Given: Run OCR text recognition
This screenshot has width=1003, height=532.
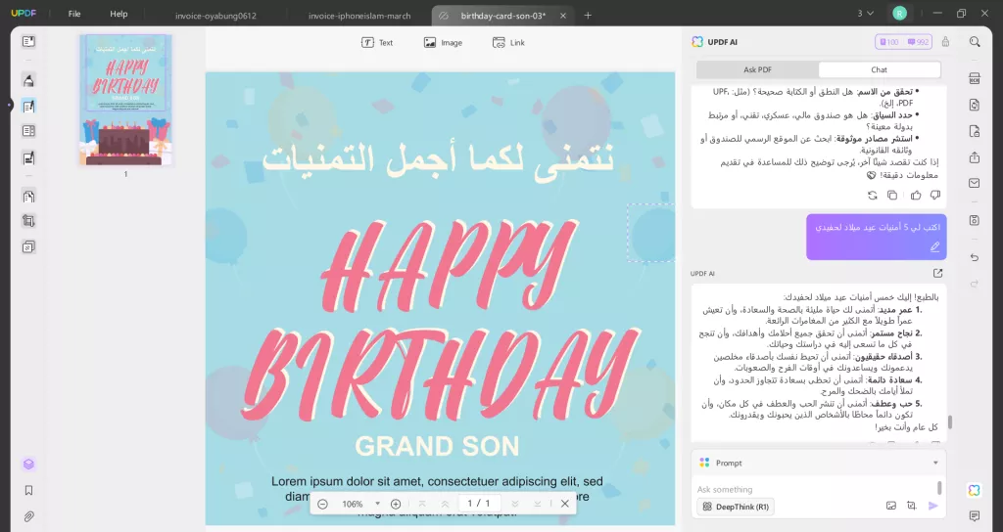Looking at the screenshot, I should click(x=975, y=79).
